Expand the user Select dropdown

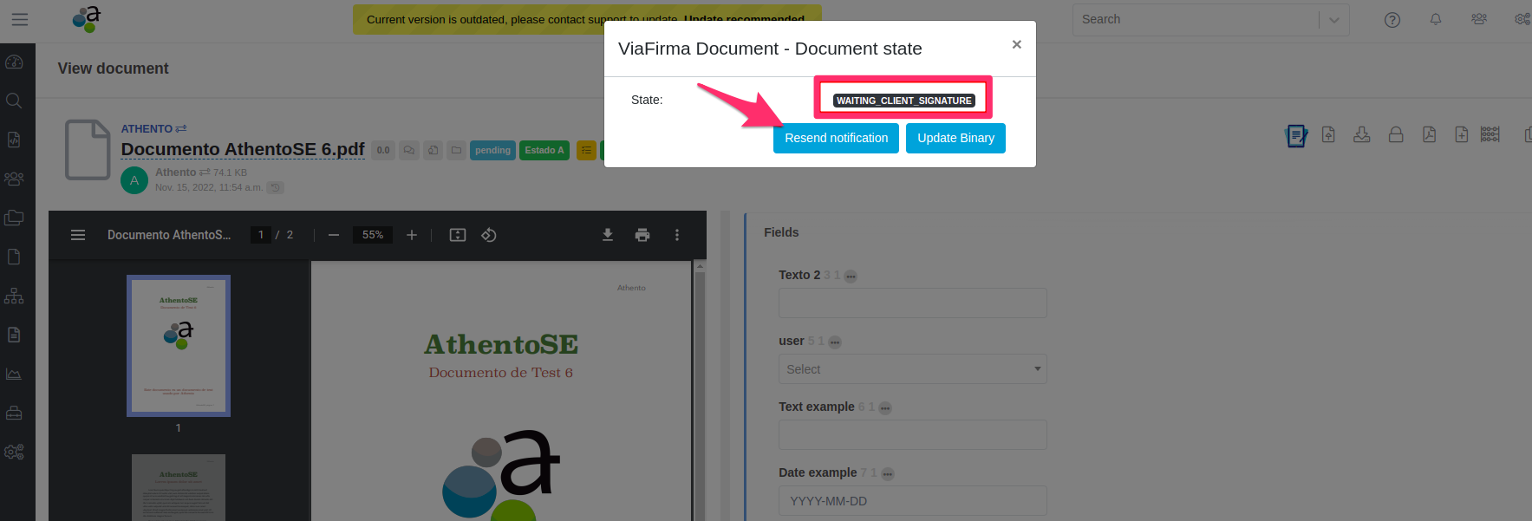(x=912, y=369)
